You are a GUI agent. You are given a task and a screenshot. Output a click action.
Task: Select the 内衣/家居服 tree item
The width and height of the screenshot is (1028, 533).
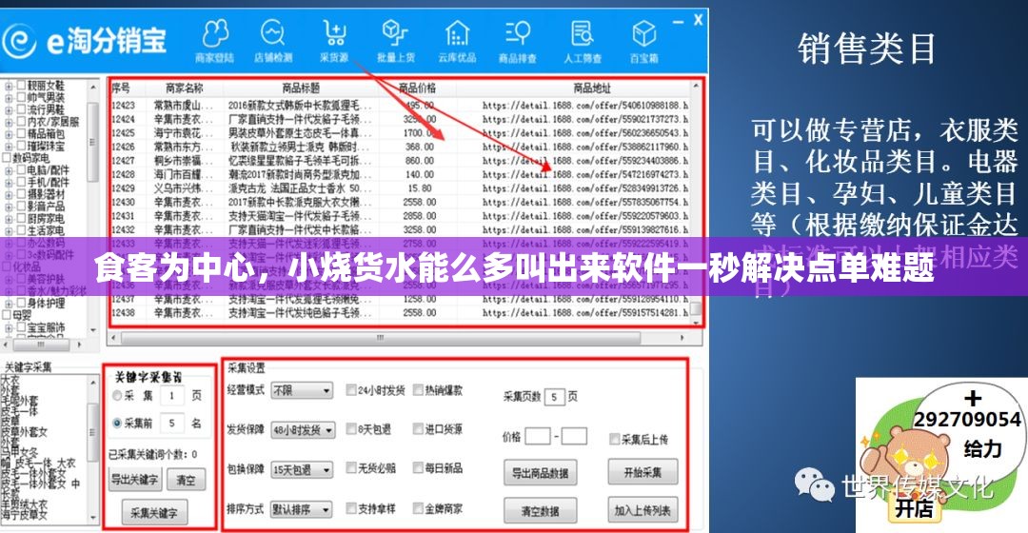pyautogui.click(x=52, y=122)
